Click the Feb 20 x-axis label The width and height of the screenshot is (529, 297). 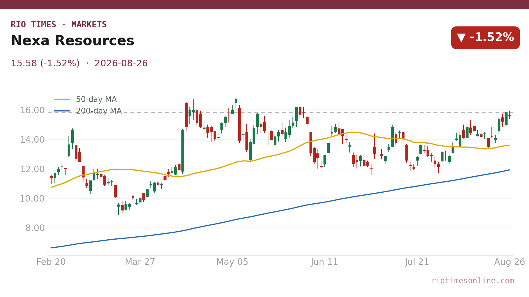point(51,262)
